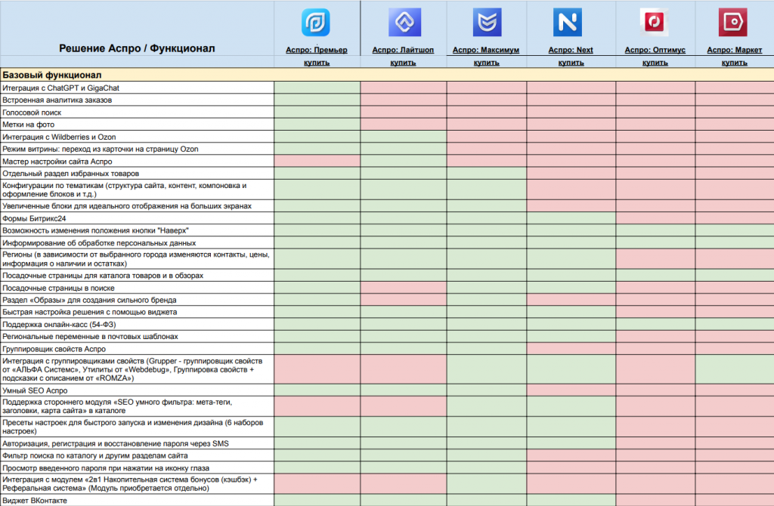Screen dimensions: 774x506
Task: Select the Регионы row label
Action: [x=136, y=259]
